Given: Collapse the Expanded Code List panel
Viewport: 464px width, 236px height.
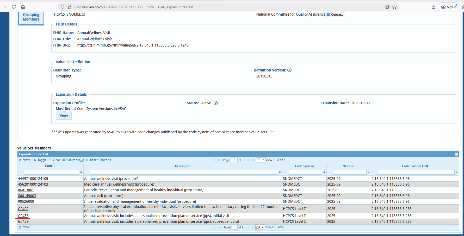Looking at the screenshot, I should [456, 154].
